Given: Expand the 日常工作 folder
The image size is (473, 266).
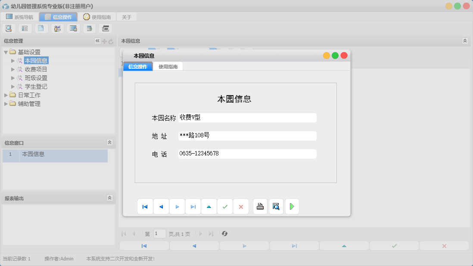Looking at the screenshot, I should (x=6, y=96).
